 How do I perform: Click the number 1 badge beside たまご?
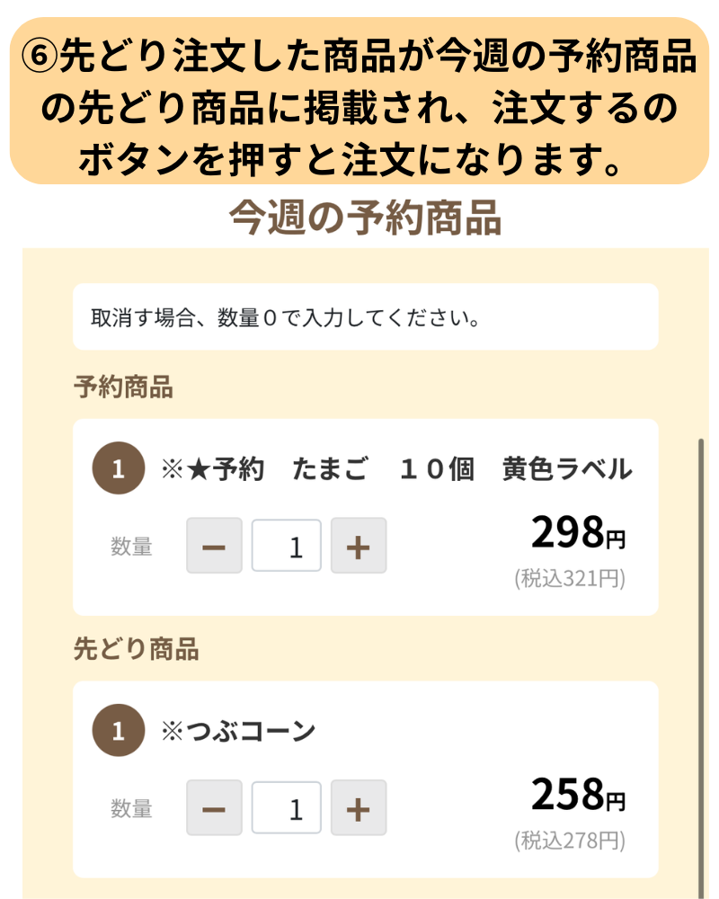[x=118, y=468]
